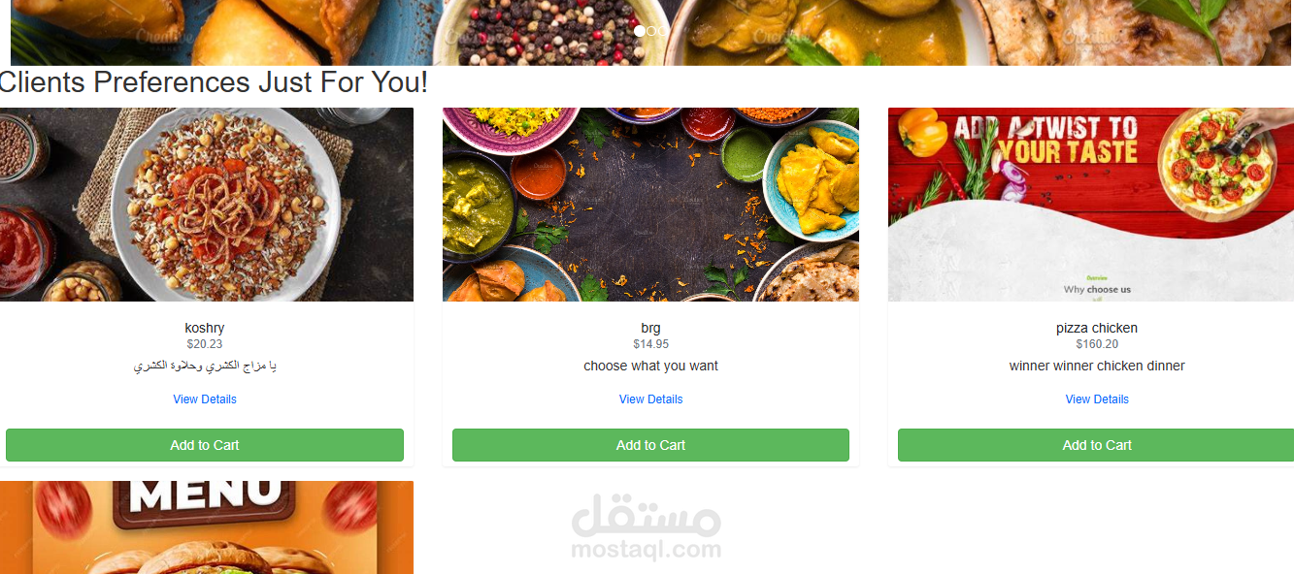
Task: Click the $20.23 koshry price
Action: [205, 344]
